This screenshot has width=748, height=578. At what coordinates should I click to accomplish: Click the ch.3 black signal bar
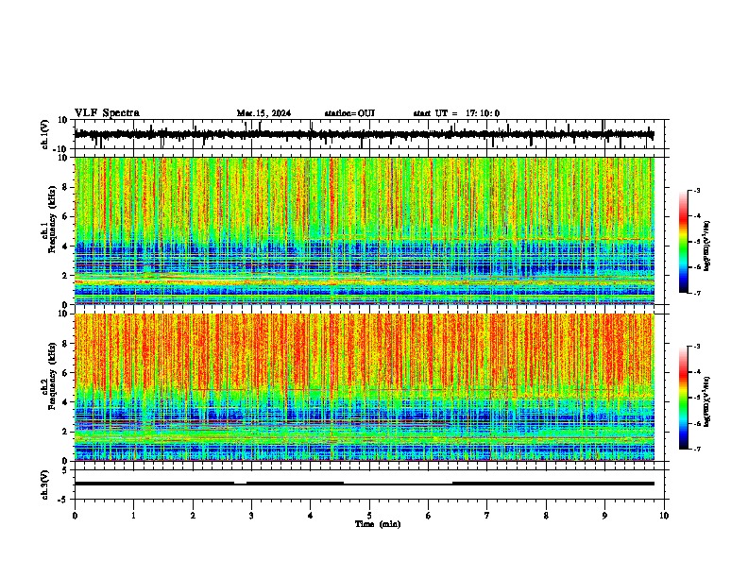click(364, 484)
